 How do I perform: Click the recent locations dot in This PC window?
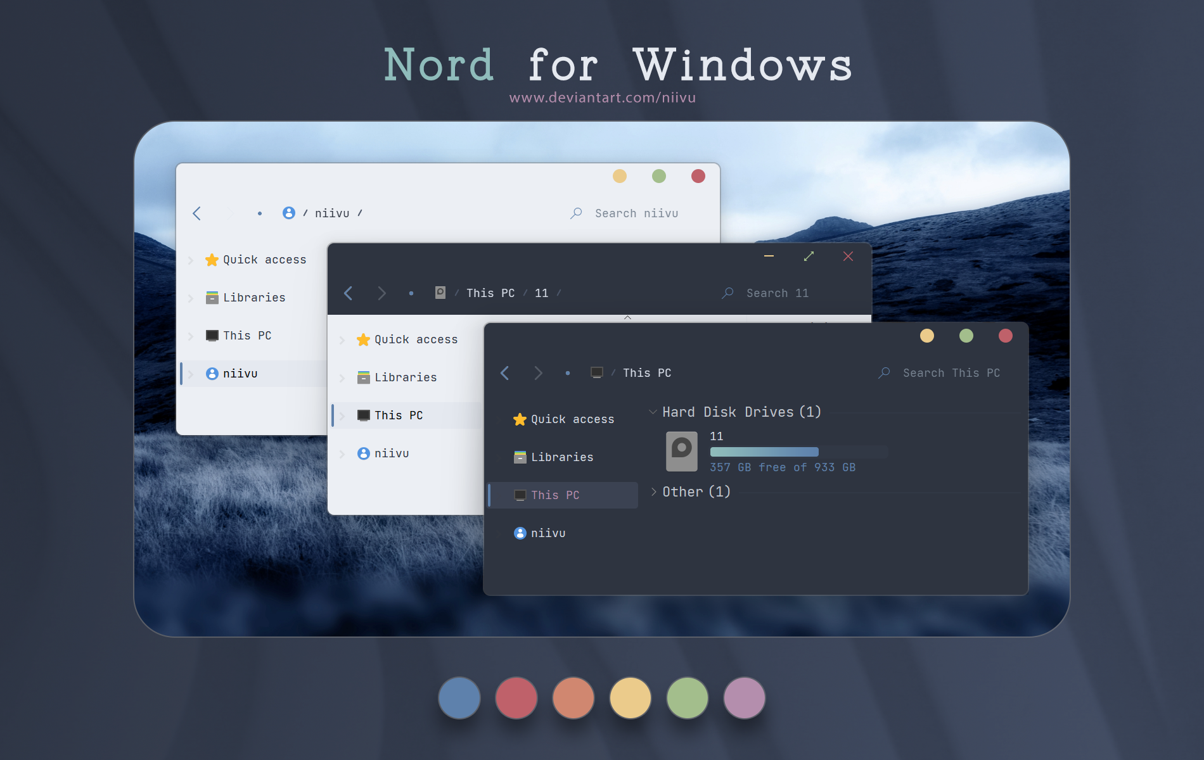568,373
